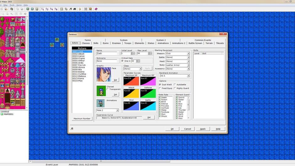Click the Name field containing Zack
The width and height of the screenshot is (295, 166).
click(107, 53)
